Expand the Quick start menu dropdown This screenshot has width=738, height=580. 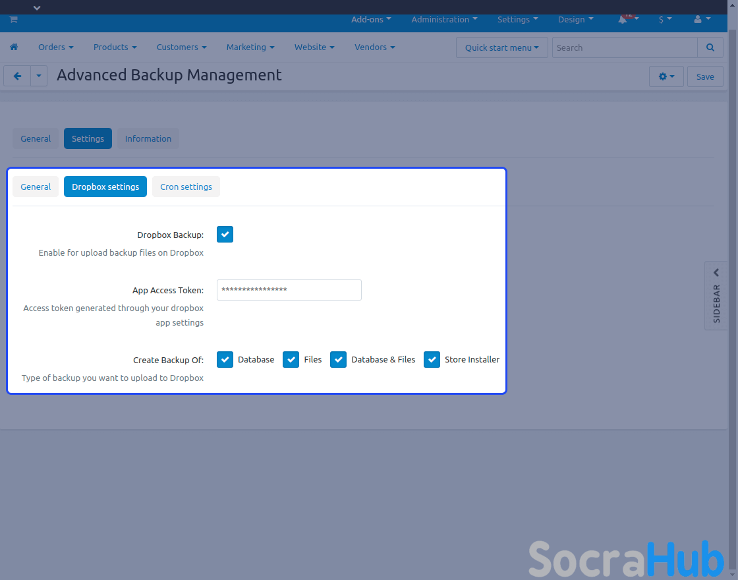[x=501, y=47]
